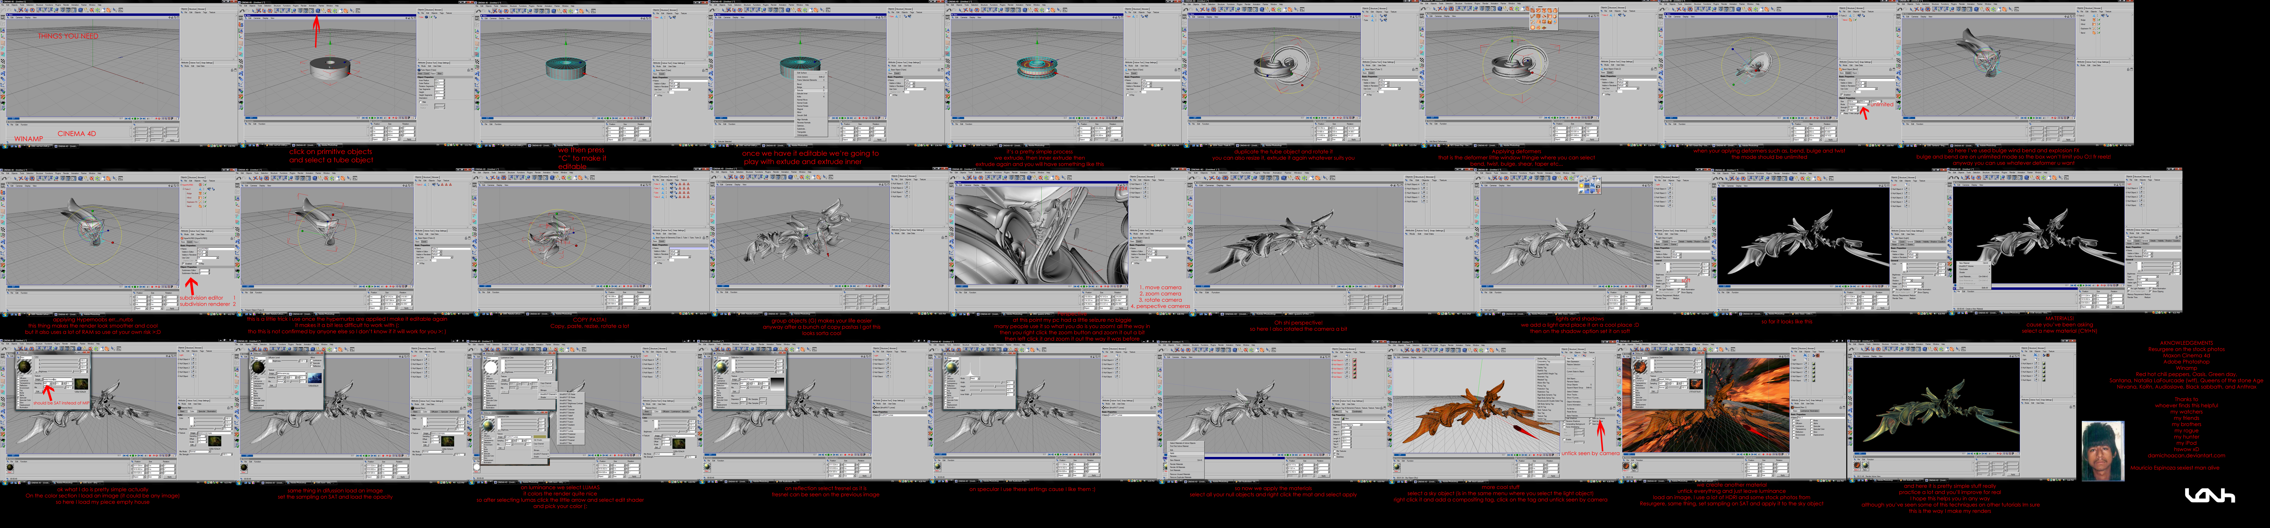The width and height of the screenshot is (2270, 528).
Task: Toggle Y-axis lock in THINGS YOU NEED screenshot
Action: coord(45,10)
